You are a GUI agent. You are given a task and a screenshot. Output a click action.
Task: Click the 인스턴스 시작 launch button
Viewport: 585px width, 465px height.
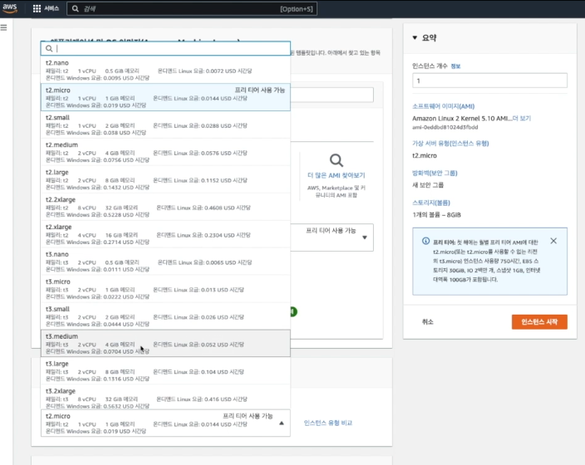539,322
